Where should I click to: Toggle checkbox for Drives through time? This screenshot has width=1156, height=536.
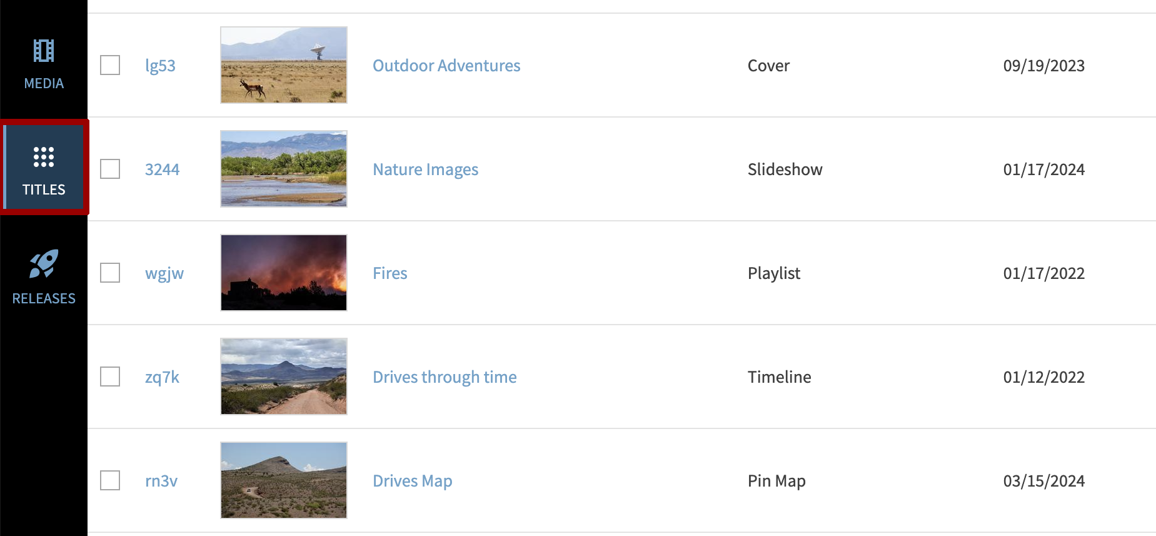[110, 377]
